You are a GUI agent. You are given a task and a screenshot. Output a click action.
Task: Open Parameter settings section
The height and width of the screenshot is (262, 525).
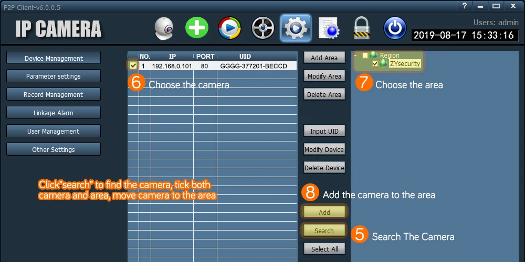pyautogui.click(x=54, y=76)
